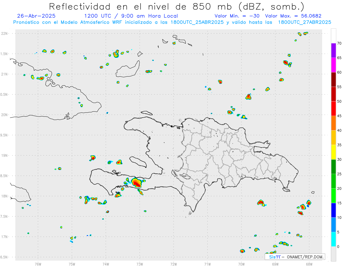Select the "20N" latitude label

pos(5,115)
